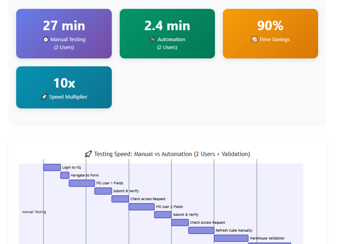Viewport: 337px width, 244px height.
Task: Select the Fill User 1 Fields bar
Action: (82, 183)
